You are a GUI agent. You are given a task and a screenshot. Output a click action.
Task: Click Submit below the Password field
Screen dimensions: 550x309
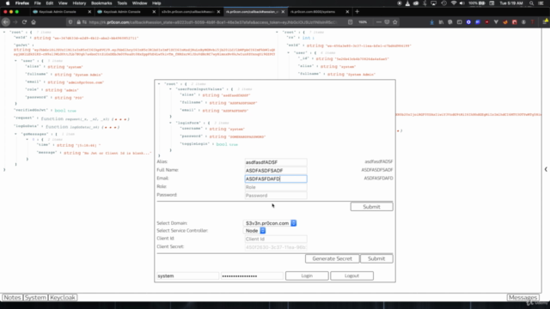pos(371,207)
